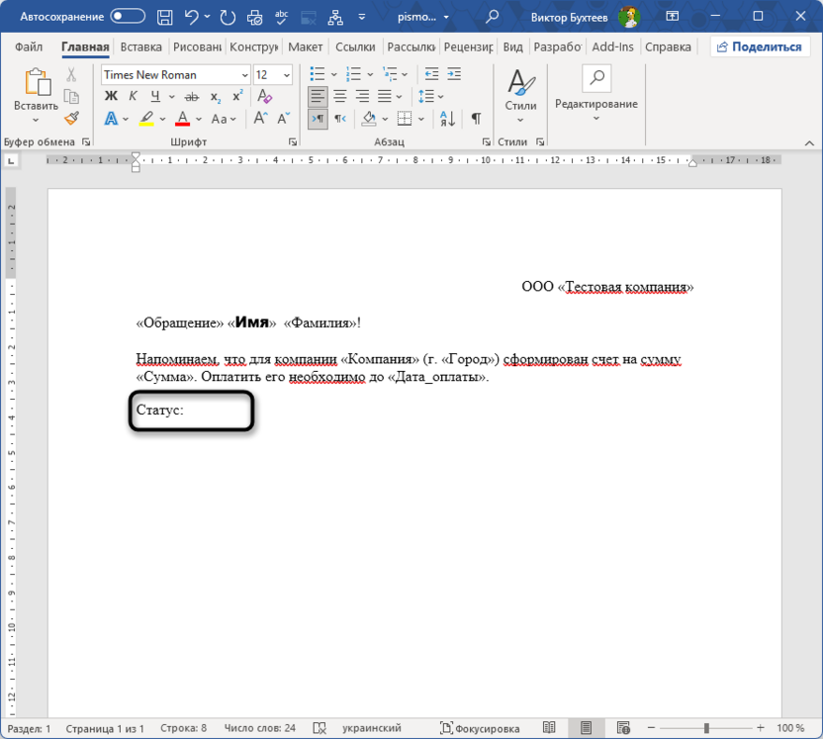This screenshot has width=823, height=739.
Task: Click украинский language in status bar
Action: point(372,728)
